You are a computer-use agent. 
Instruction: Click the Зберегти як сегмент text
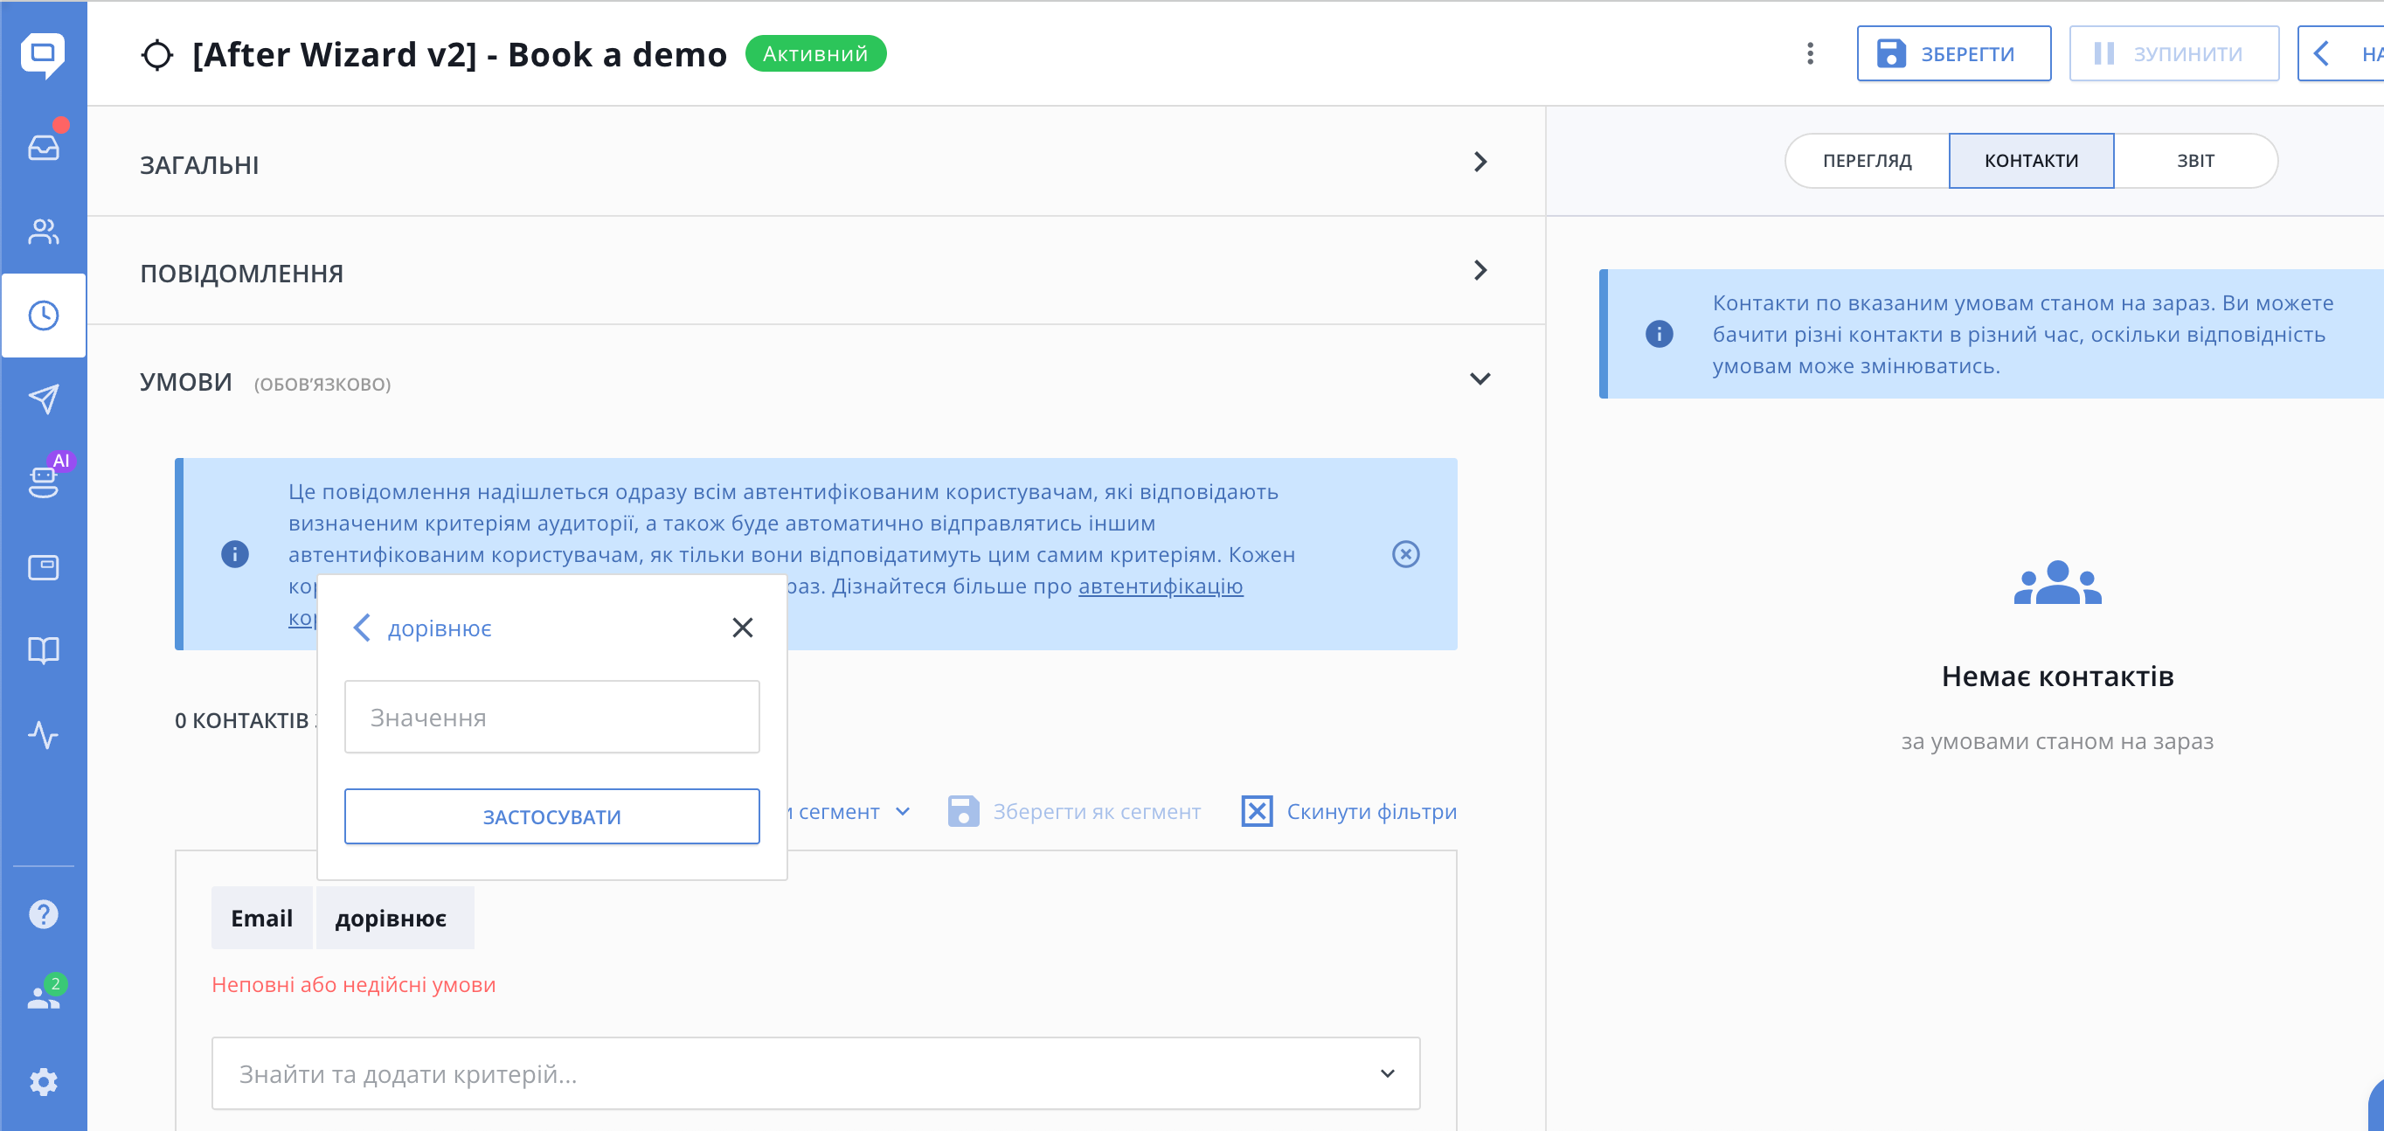tap(1096, 812)
